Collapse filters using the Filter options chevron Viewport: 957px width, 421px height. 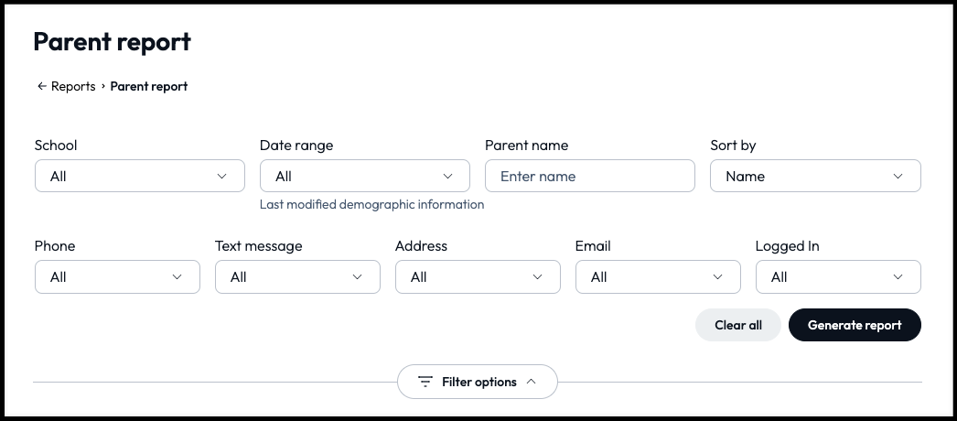(531, 382)
